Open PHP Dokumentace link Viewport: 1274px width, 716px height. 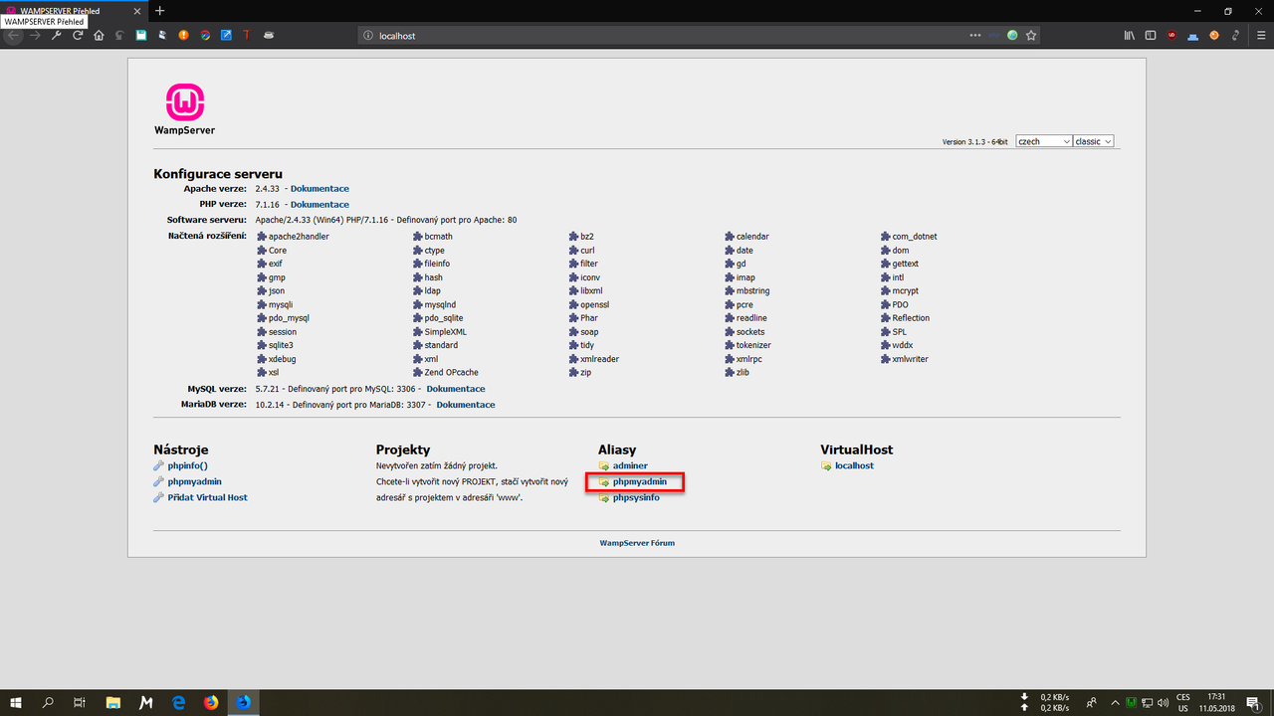[319, 204]
